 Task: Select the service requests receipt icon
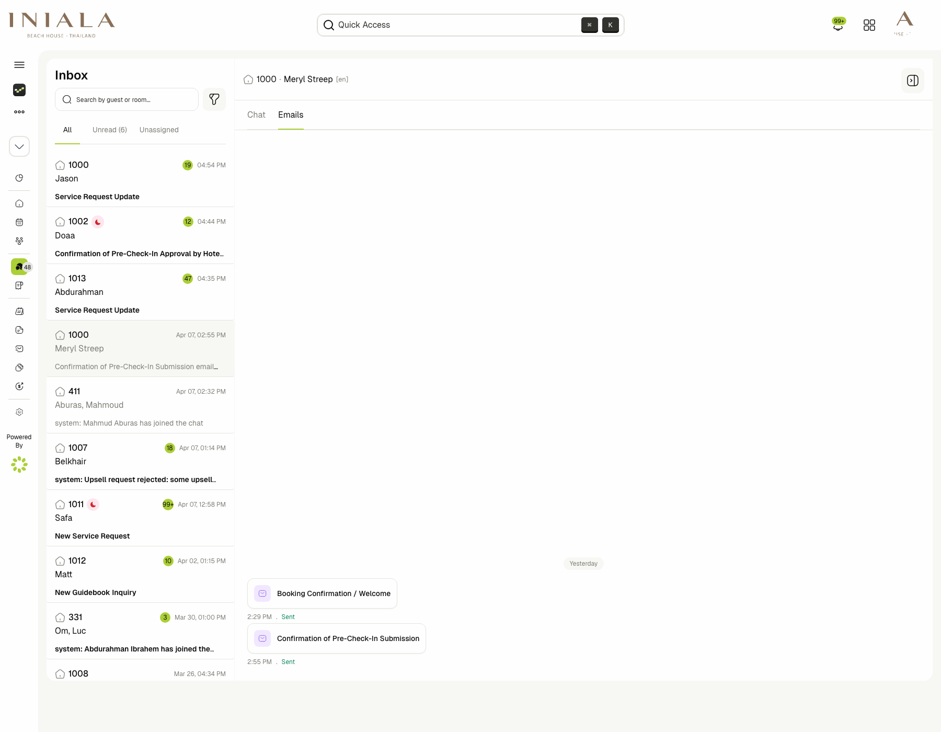(x=19, y=285)
